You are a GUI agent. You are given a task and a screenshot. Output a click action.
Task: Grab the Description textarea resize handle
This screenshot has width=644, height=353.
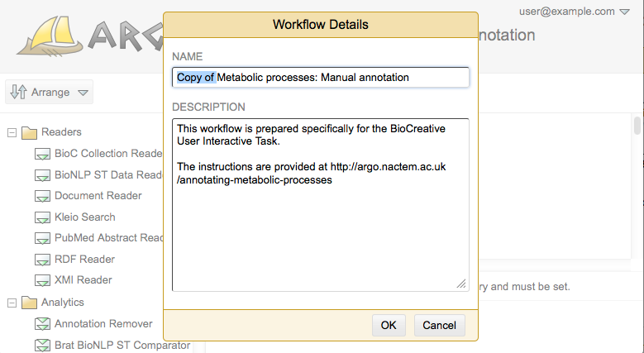click(461, 284)
